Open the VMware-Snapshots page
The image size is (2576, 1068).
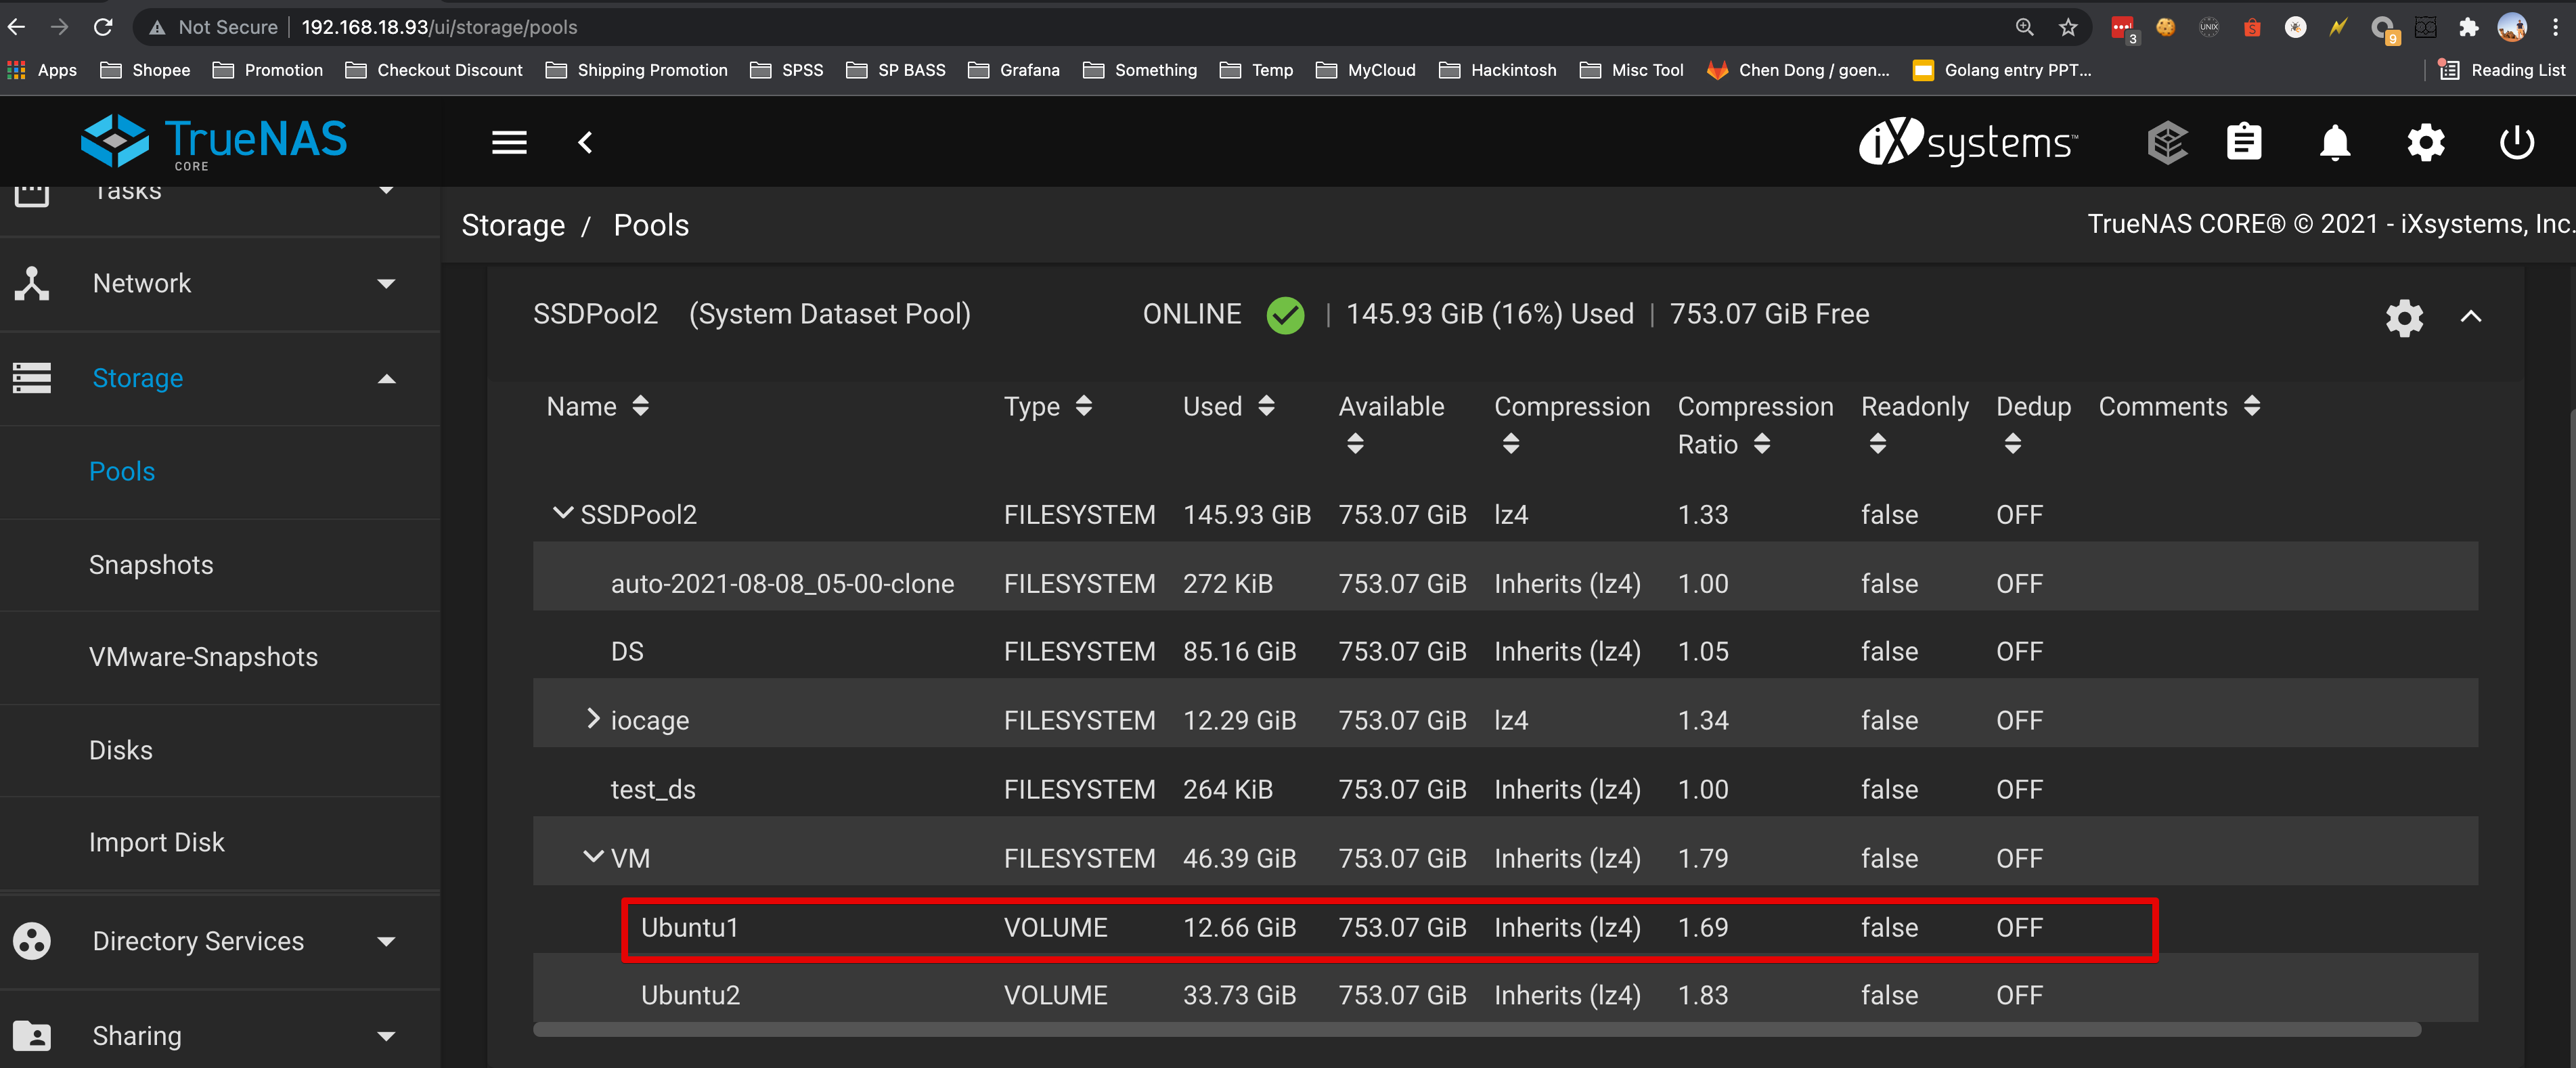(x=203, y=657)
